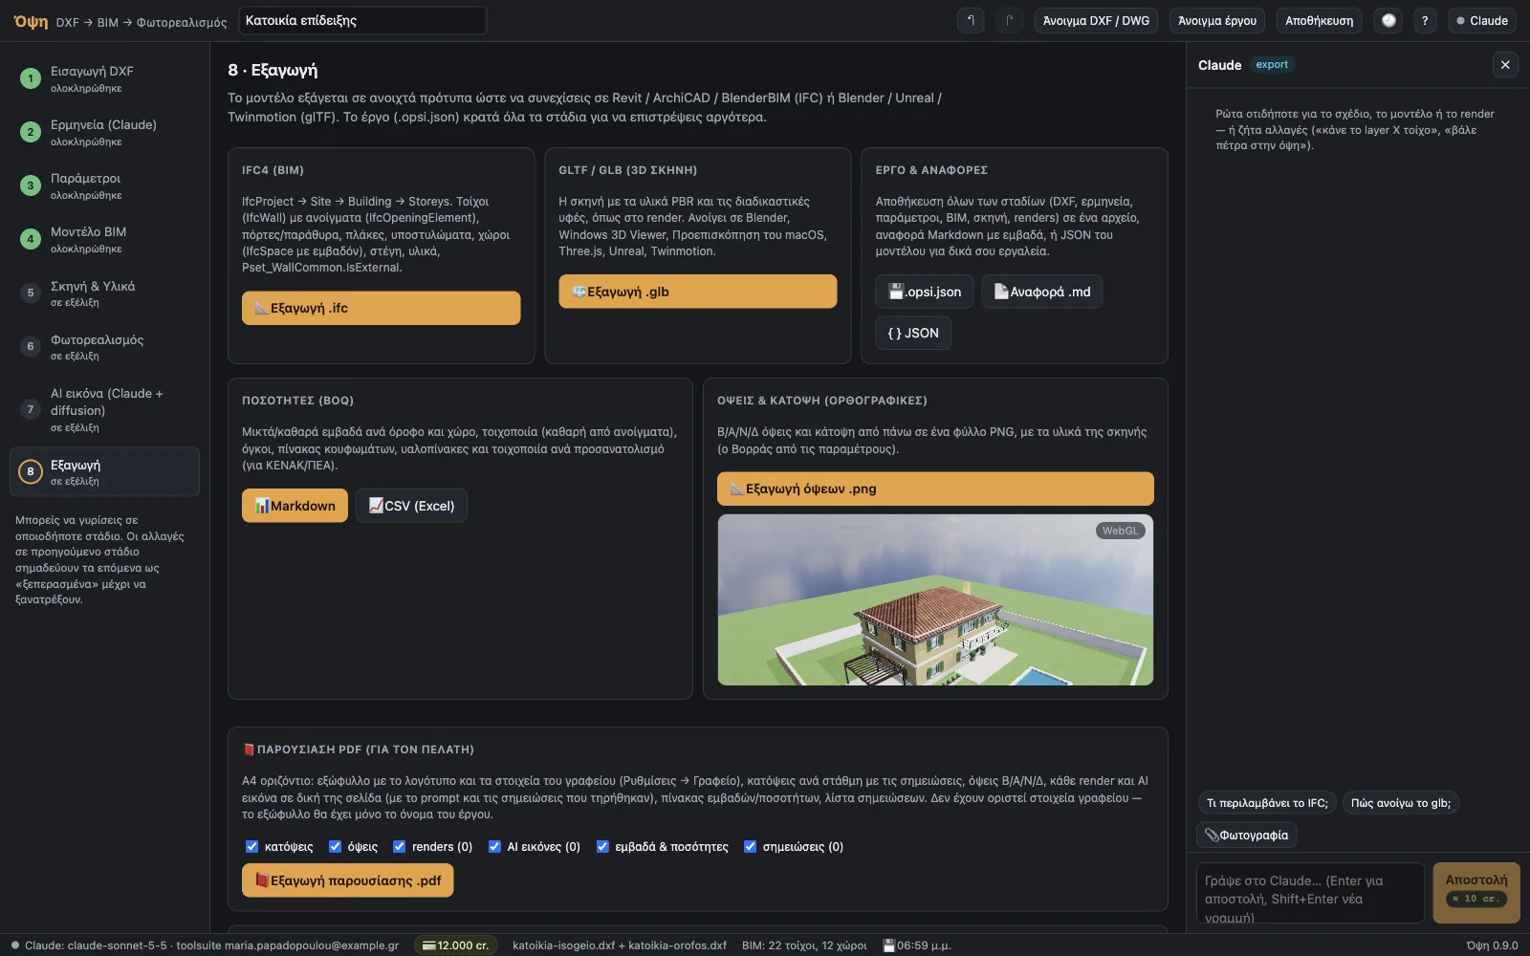Export the scene as .glb
The height and width of the screenshot is (956, 1530).
tap(697, 292)
